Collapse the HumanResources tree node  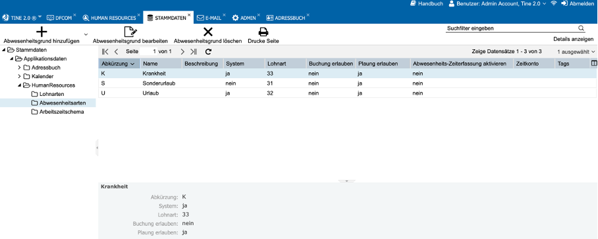point(19,85)
